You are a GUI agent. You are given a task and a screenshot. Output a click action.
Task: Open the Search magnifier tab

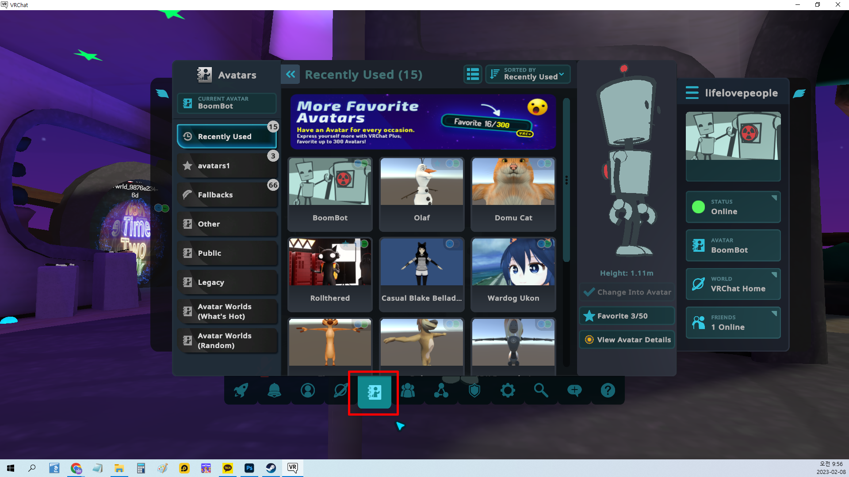[541, 390]
